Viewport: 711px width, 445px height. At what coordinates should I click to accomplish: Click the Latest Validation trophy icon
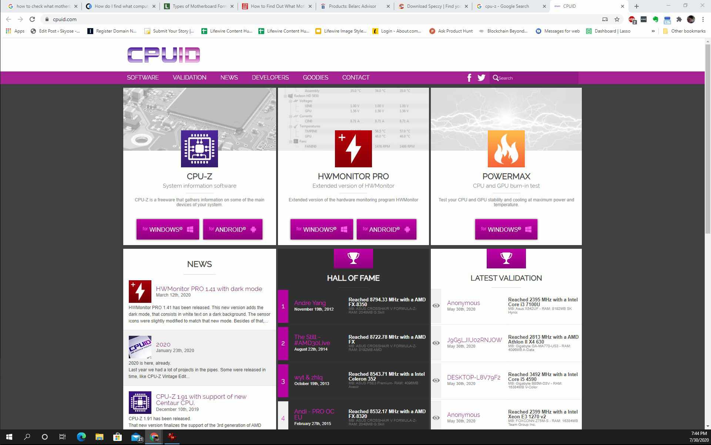pyautogui.click(x=506, y=258)
